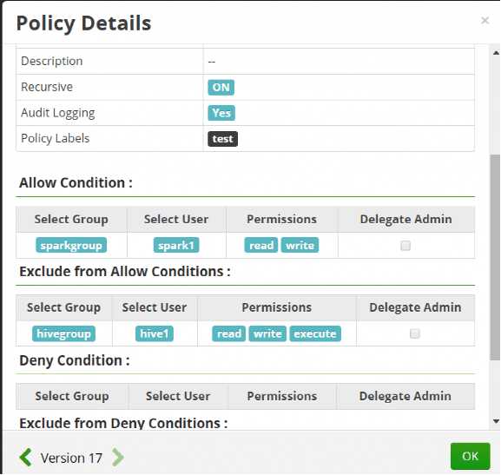The image size is (501, 475).
Task: Click the sparkgroup group tag
Action: click(71, 245)
